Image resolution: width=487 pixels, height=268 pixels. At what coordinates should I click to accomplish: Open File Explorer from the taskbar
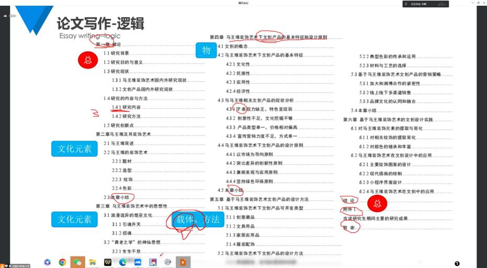[93, 262]
